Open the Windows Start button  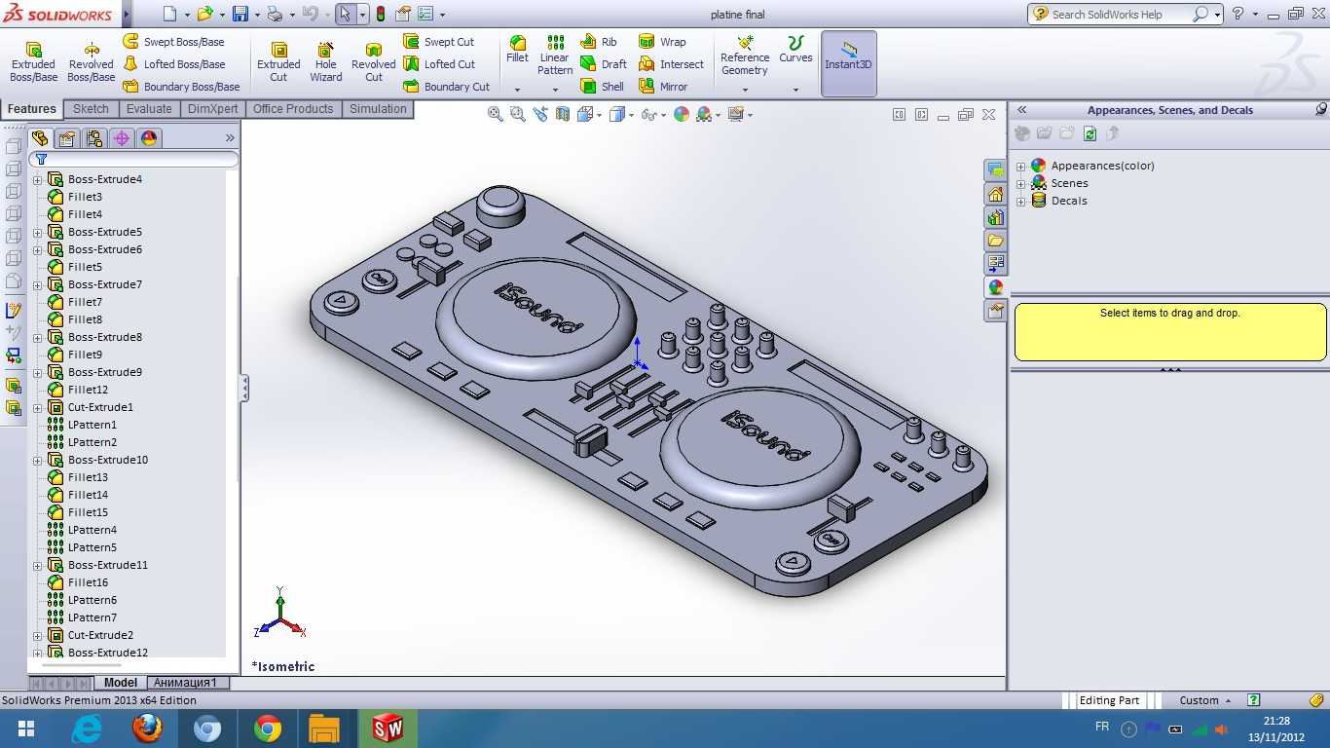point(26,729)
